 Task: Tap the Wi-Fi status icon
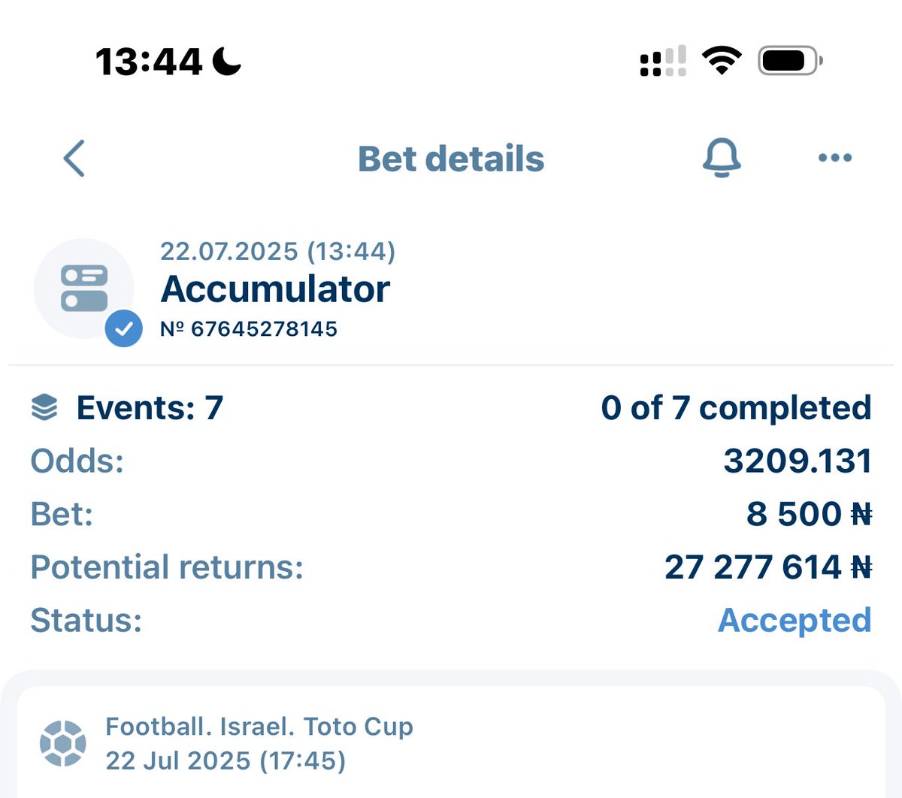(722, 60)
